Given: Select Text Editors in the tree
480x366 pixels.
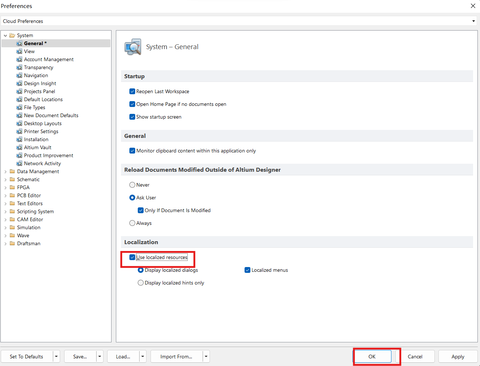Looking at the screenshot, I should point(30,203).
